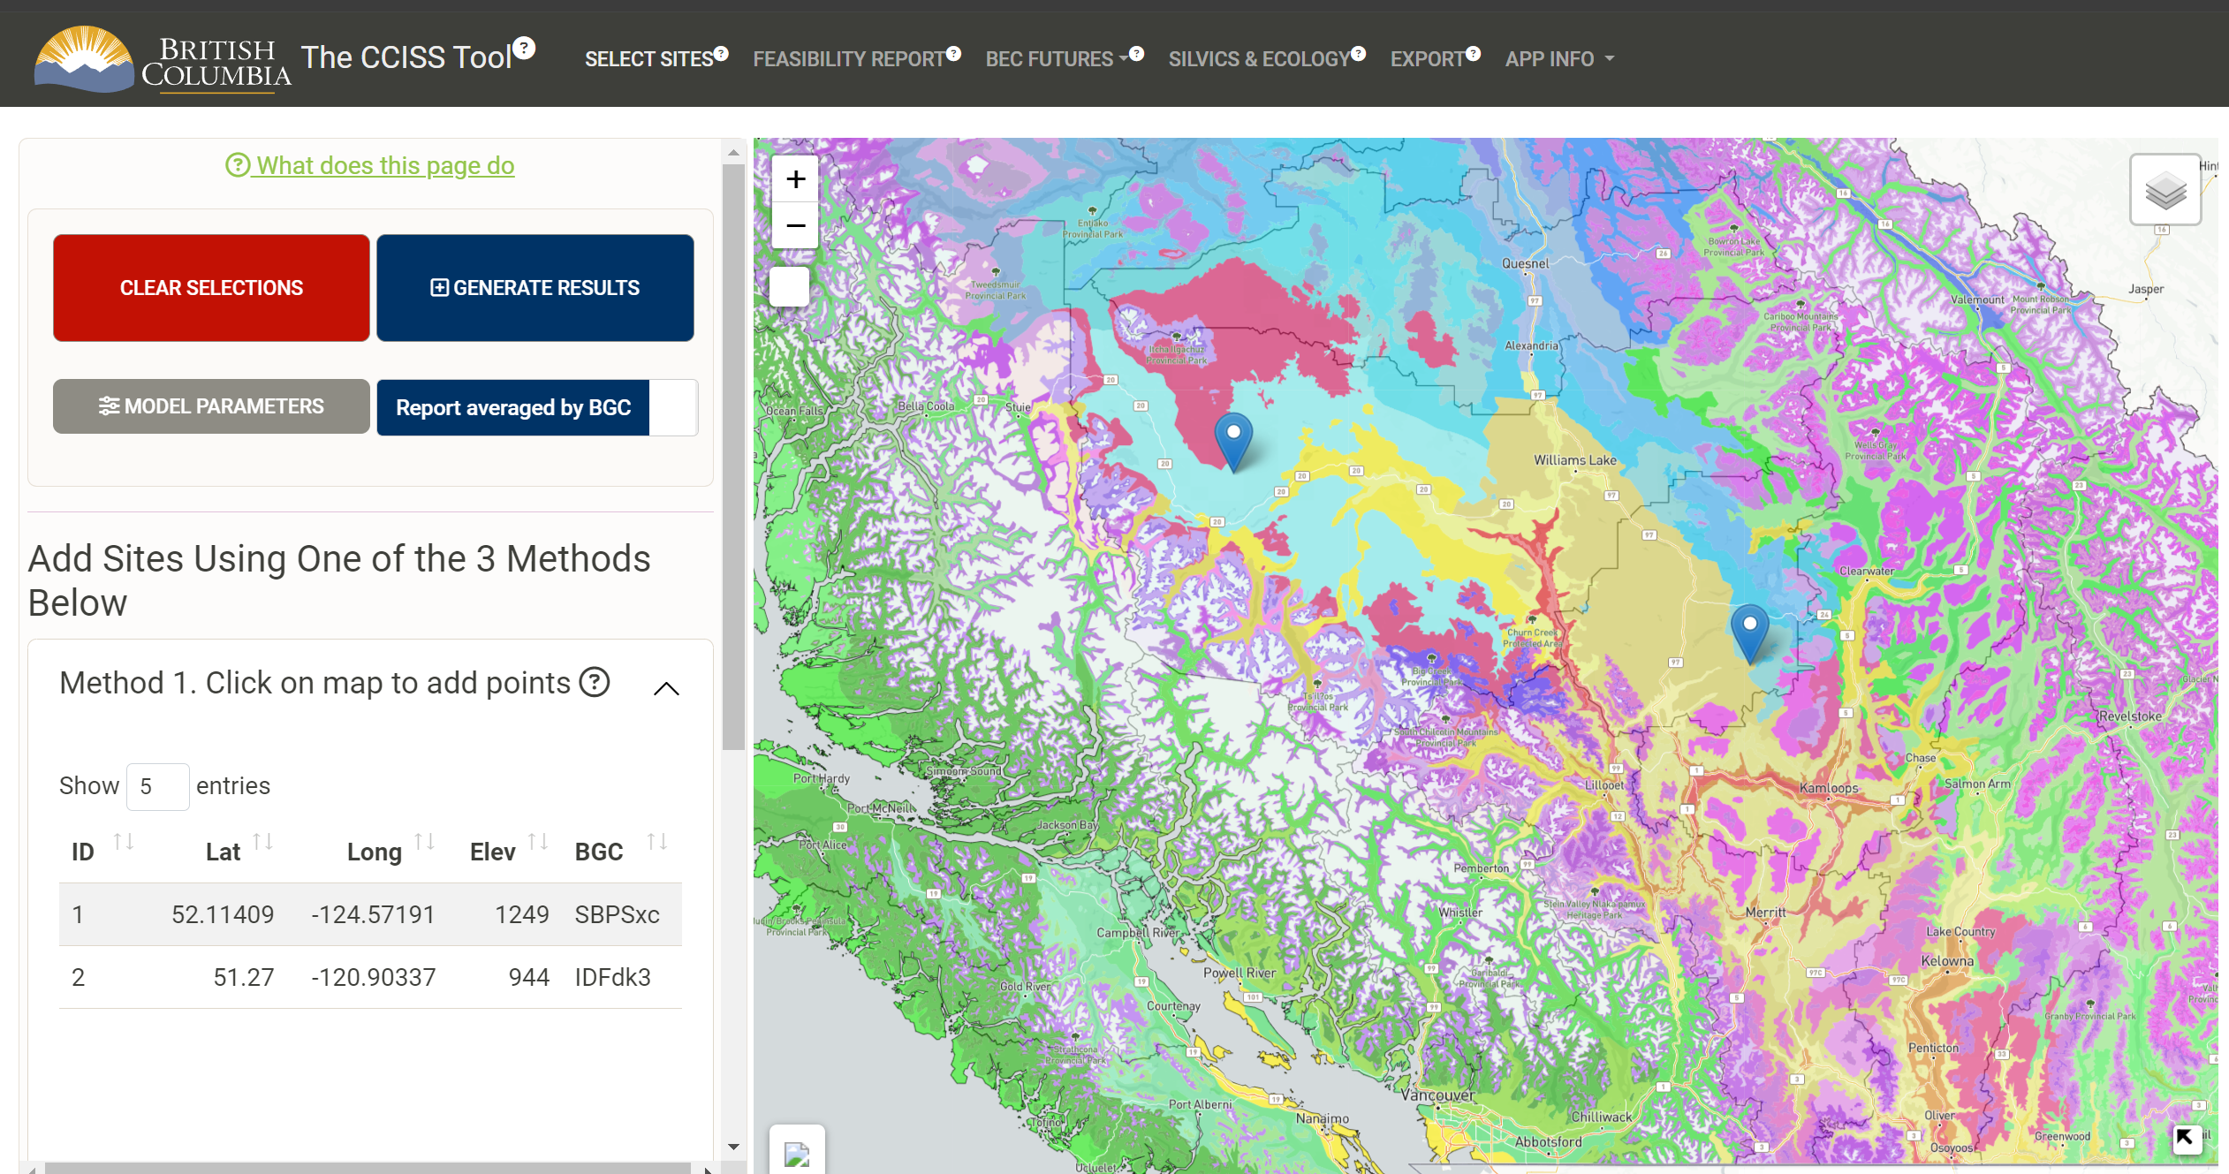The image size is (2229, 1174).
Task: Click the arrow icon at map bottom-right
Action: coord(2185,1139)
